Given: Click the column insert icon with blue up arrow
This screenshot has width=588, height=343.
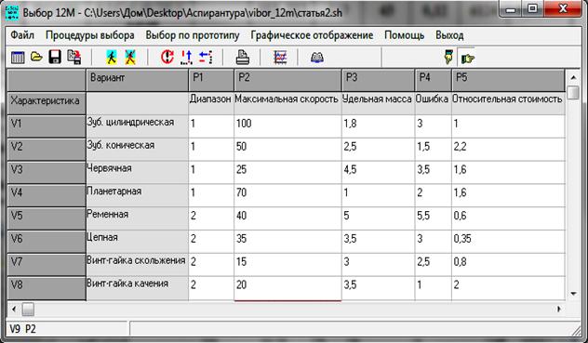Looking at the screenshot, I should (186, 58).
